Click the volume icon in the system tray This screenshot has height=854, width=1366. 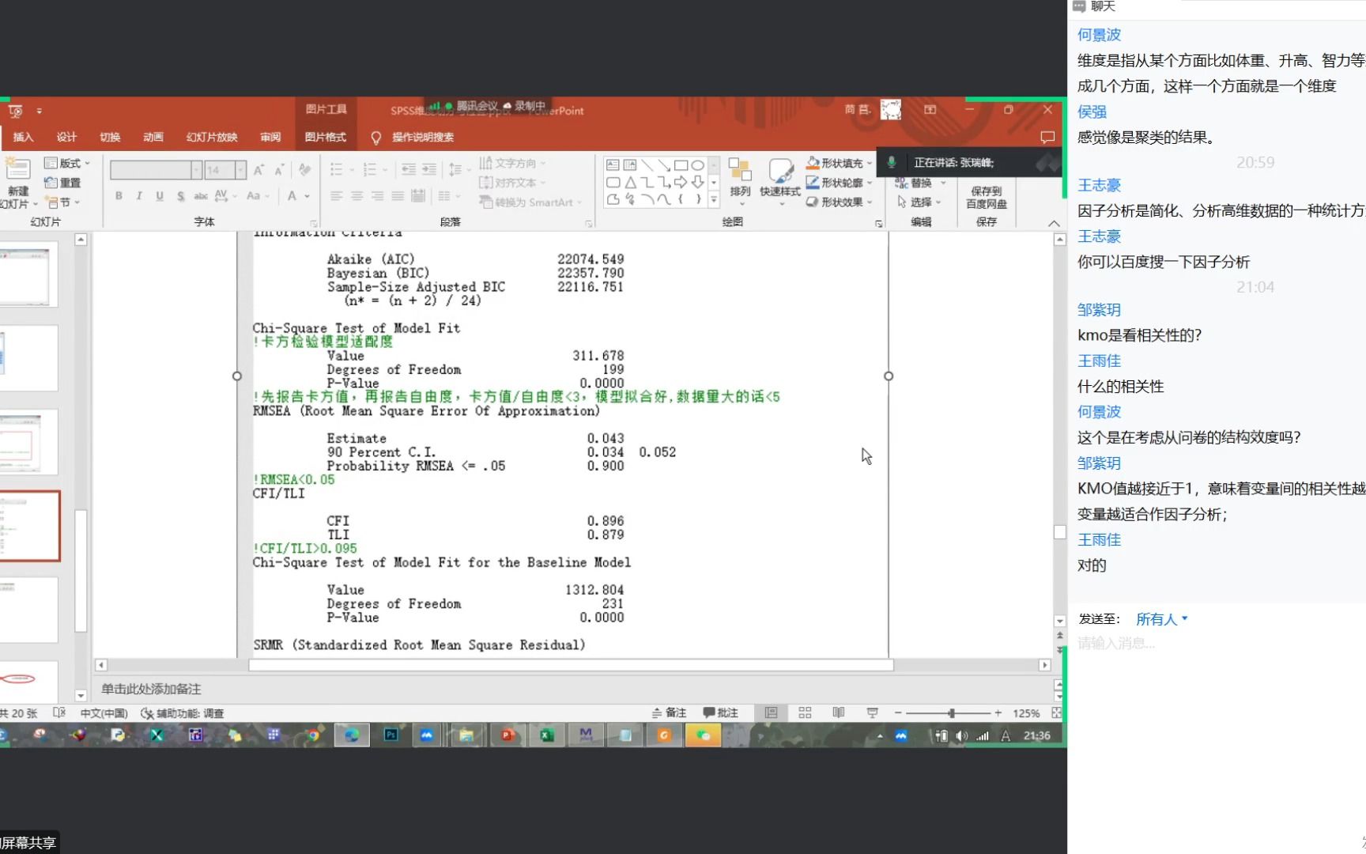click(x=962, y=735)
